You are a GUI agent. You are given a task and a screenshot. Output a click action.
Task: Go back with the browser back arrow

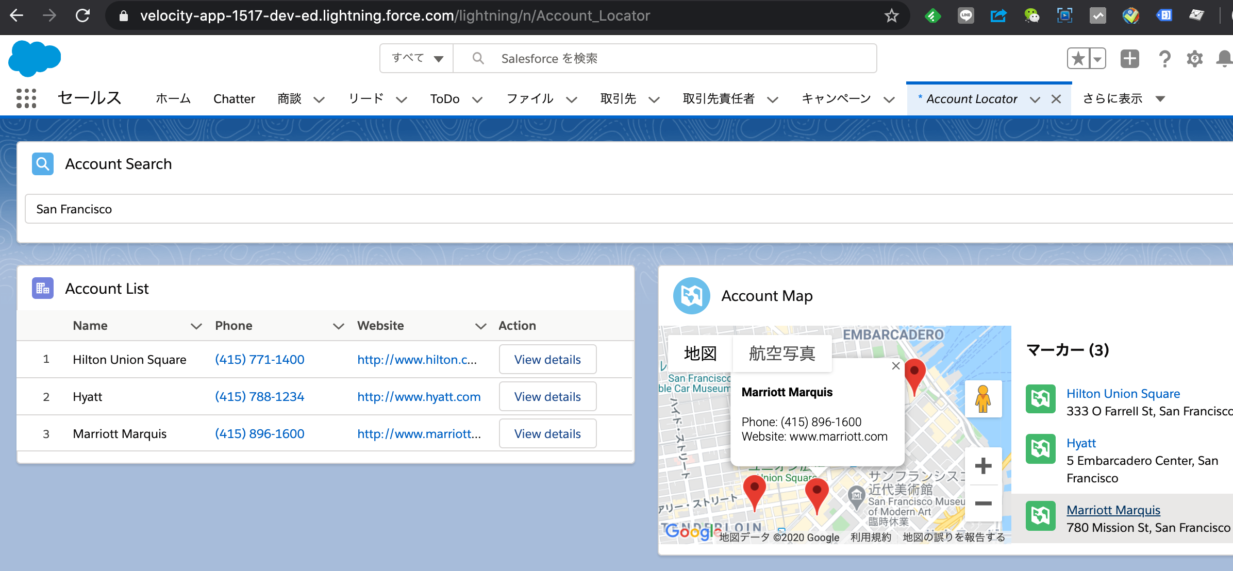coord(16,15)
